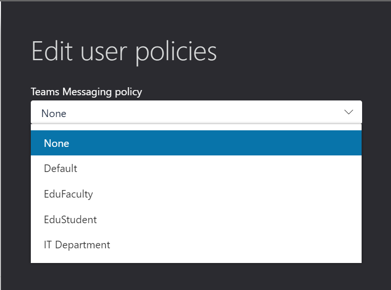Apply the EduFaculty messaging policy

tap(196, 194)
